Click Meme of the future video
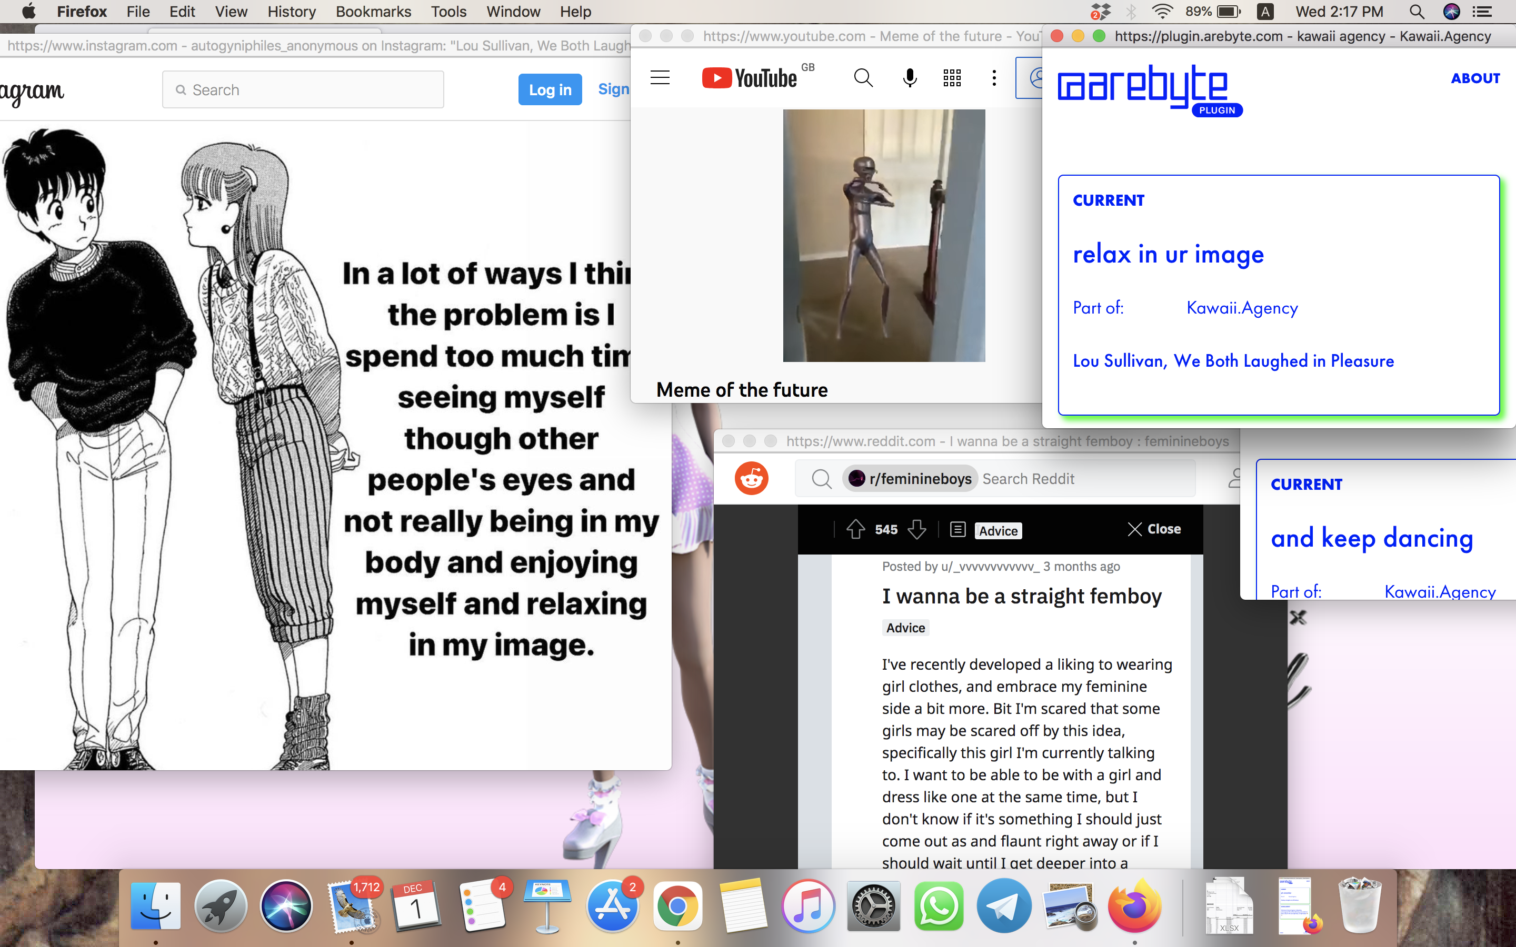 coord(884,236)
